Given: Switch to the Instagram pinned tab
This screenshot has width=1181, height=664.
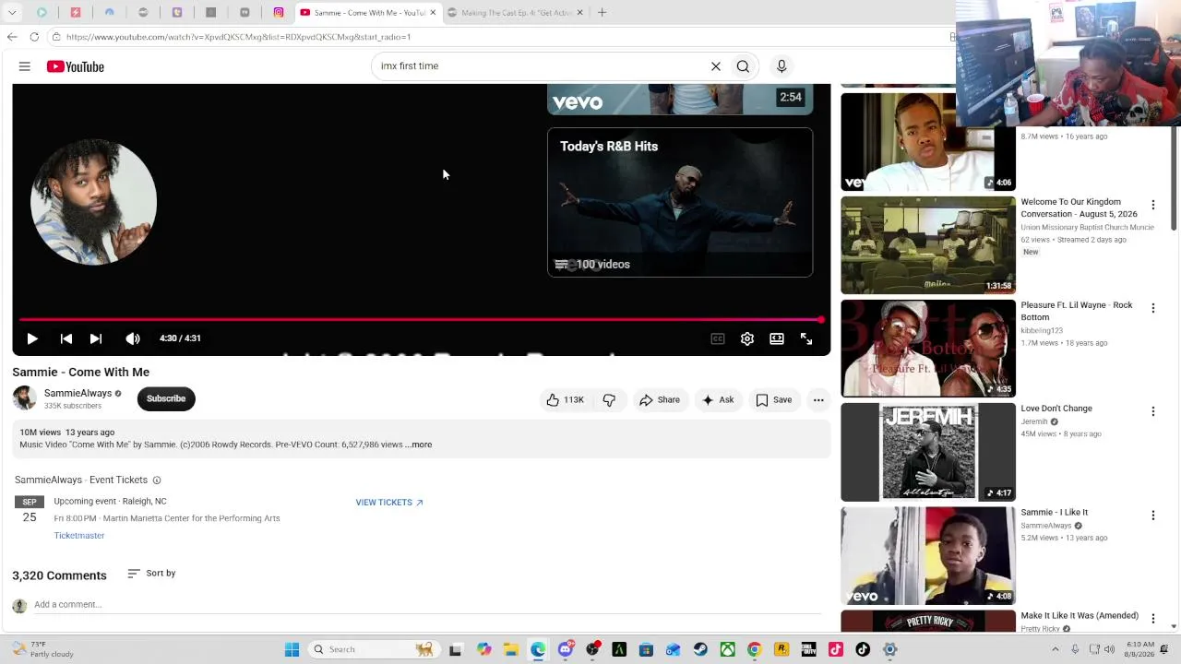Looking at the screenshot, I should (279, 13).
